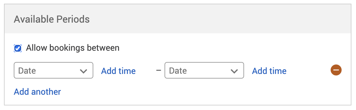This screenshot has height=110, width=356.
Task: Delete this available period row
Action: tap(336, 70)
